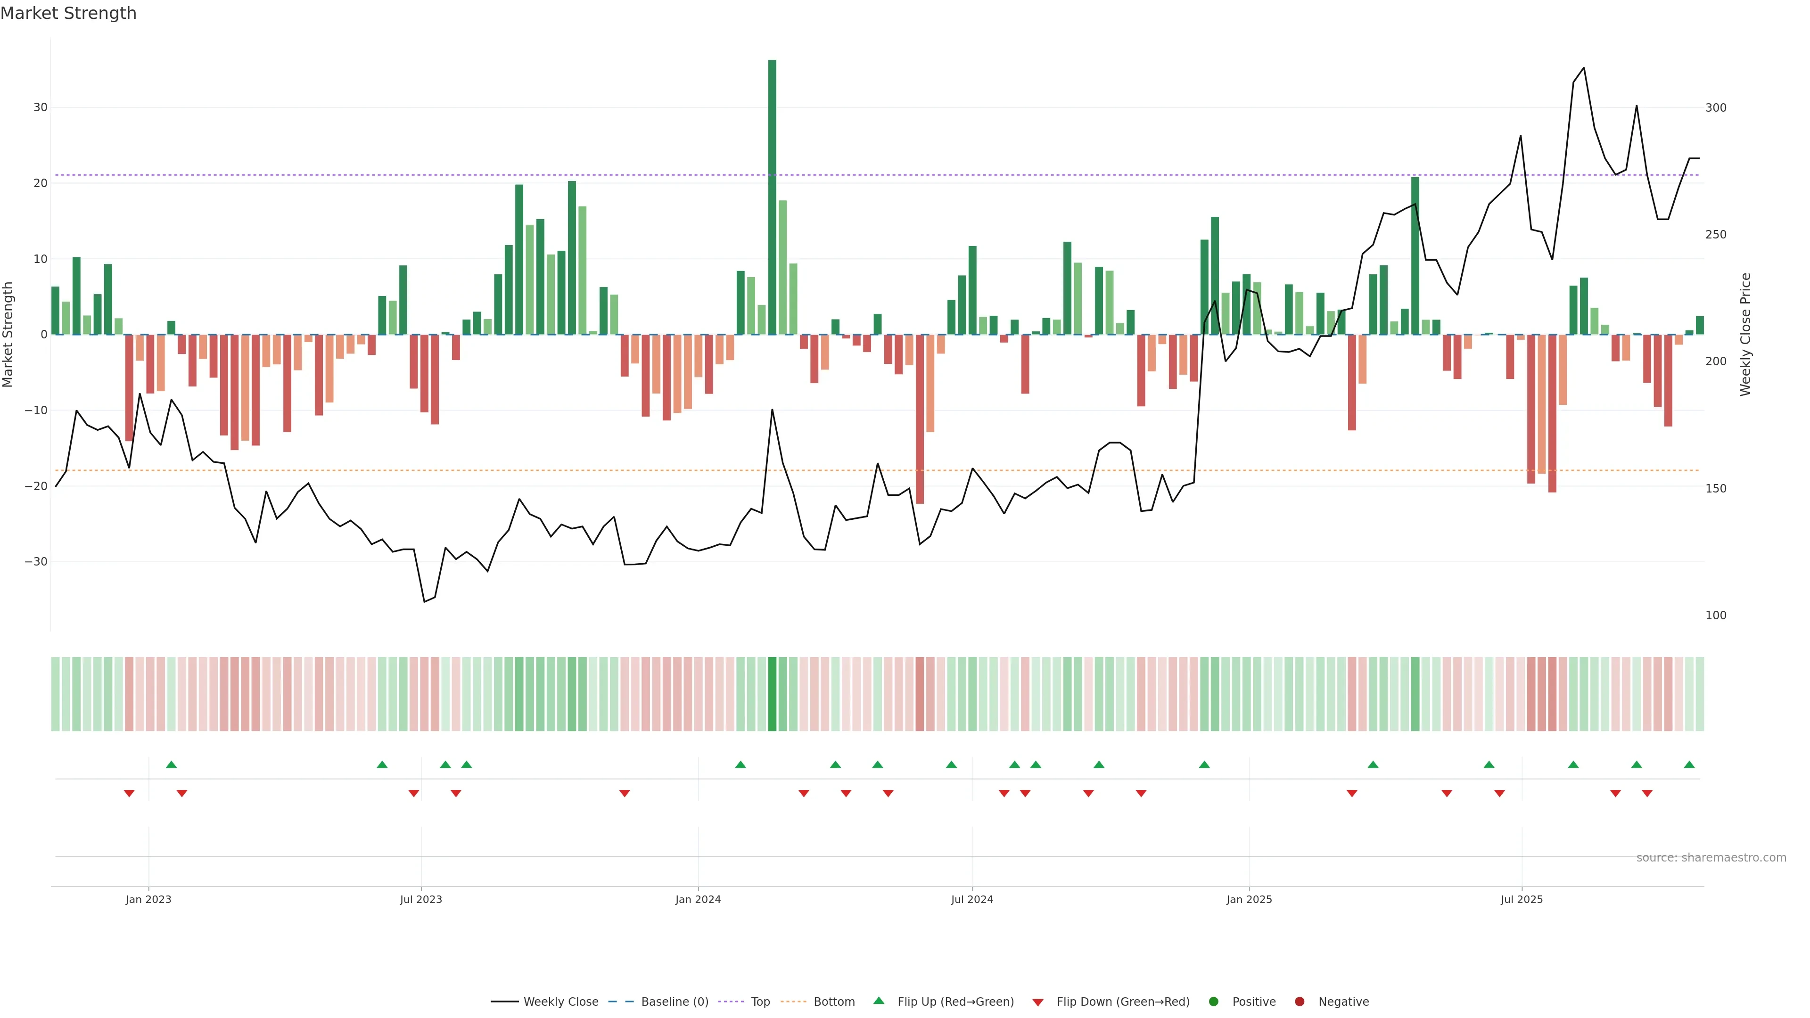Click the tallest green bar above 30
The height and width of the screenshot is (1018, 1810).
tap(772, 197)
